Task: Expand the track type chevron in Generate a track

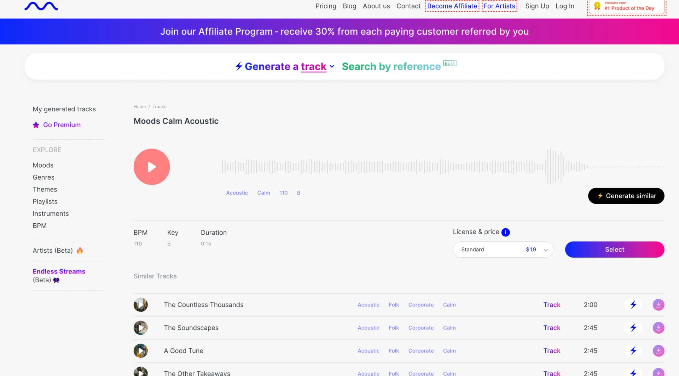Action: (332, 67)
